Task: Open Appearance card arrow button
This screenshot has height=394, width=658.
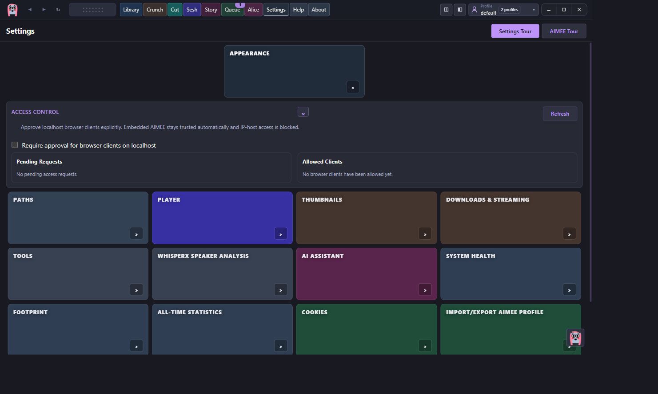Action: pos(353,87)
